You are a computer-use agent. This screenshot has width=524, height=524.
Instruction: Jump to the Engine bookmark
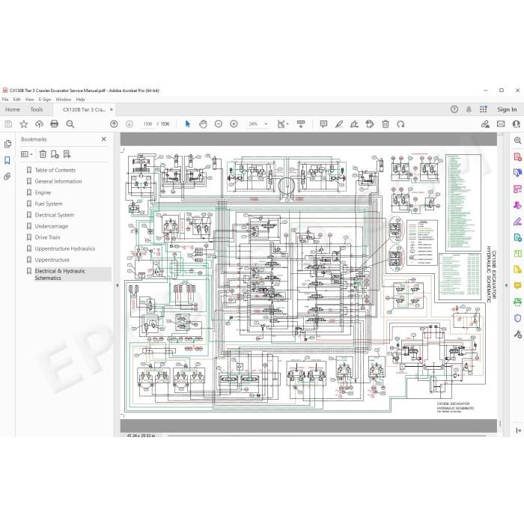click(x=43, y=192)
